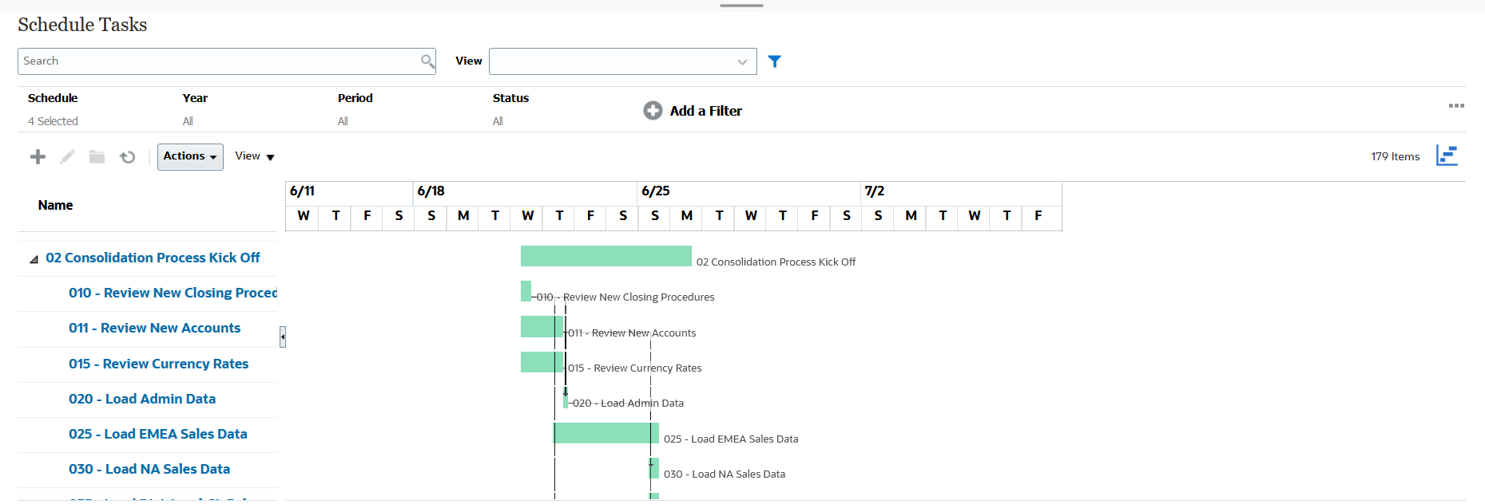The image size is (1485, 504).
Task: Click the Schedule filter showing 4 Selected
Action: point(53,121)
